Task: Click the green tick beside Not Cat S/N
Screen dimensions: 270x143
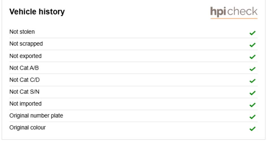Action: (x=253, y=93)
